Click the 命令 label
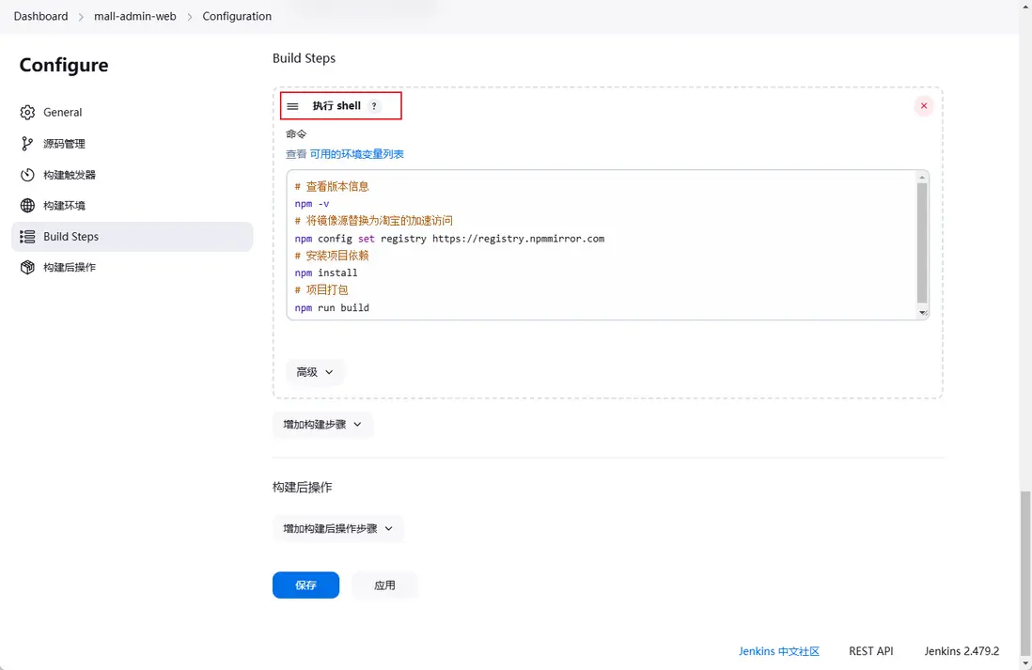The image size is (1032, 670). click(296, 133)
